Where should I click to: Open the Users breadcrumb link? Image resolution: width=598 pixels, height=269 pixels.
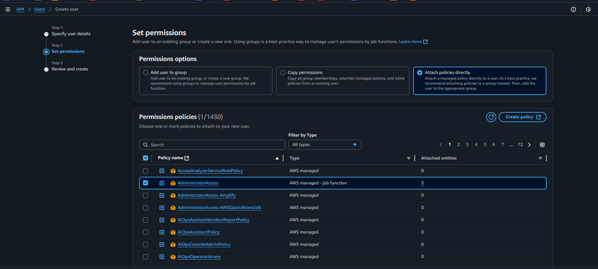[x=39, y=9]
